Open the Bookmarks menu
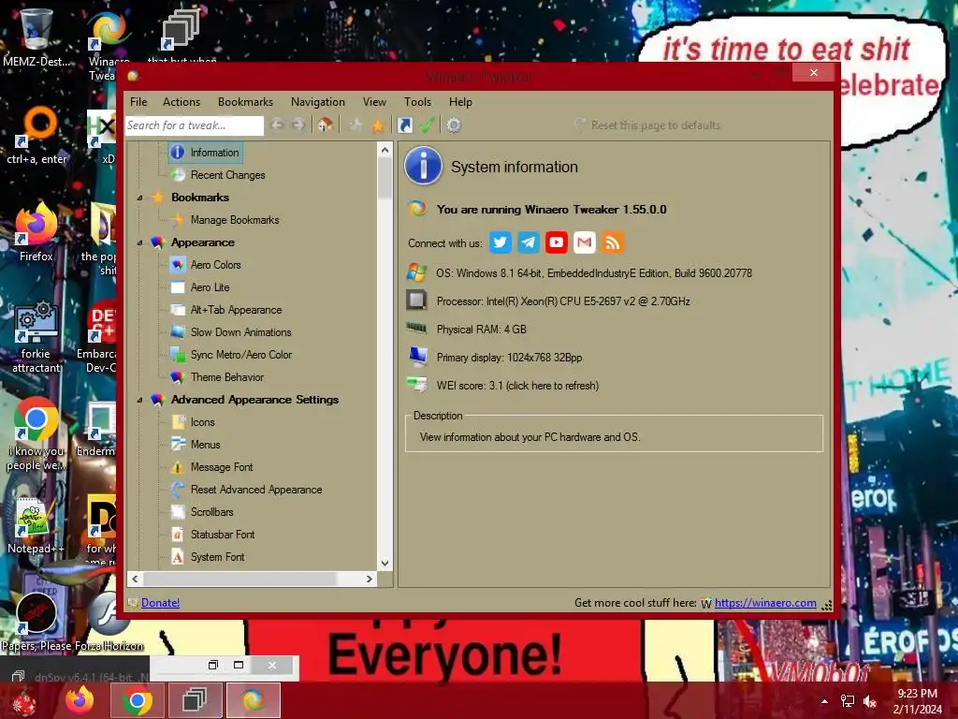Viewport: 958px width, 719px height. tap(246, 102)
